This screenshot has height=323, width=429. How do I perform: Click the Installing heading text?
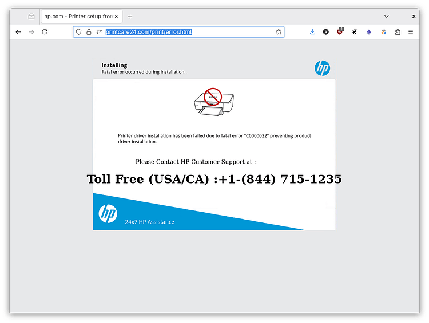click(114, 65)
